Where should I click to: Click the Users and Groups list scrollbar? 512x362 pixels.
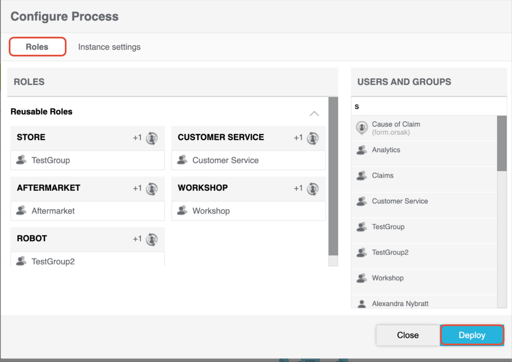click(502, 143)
